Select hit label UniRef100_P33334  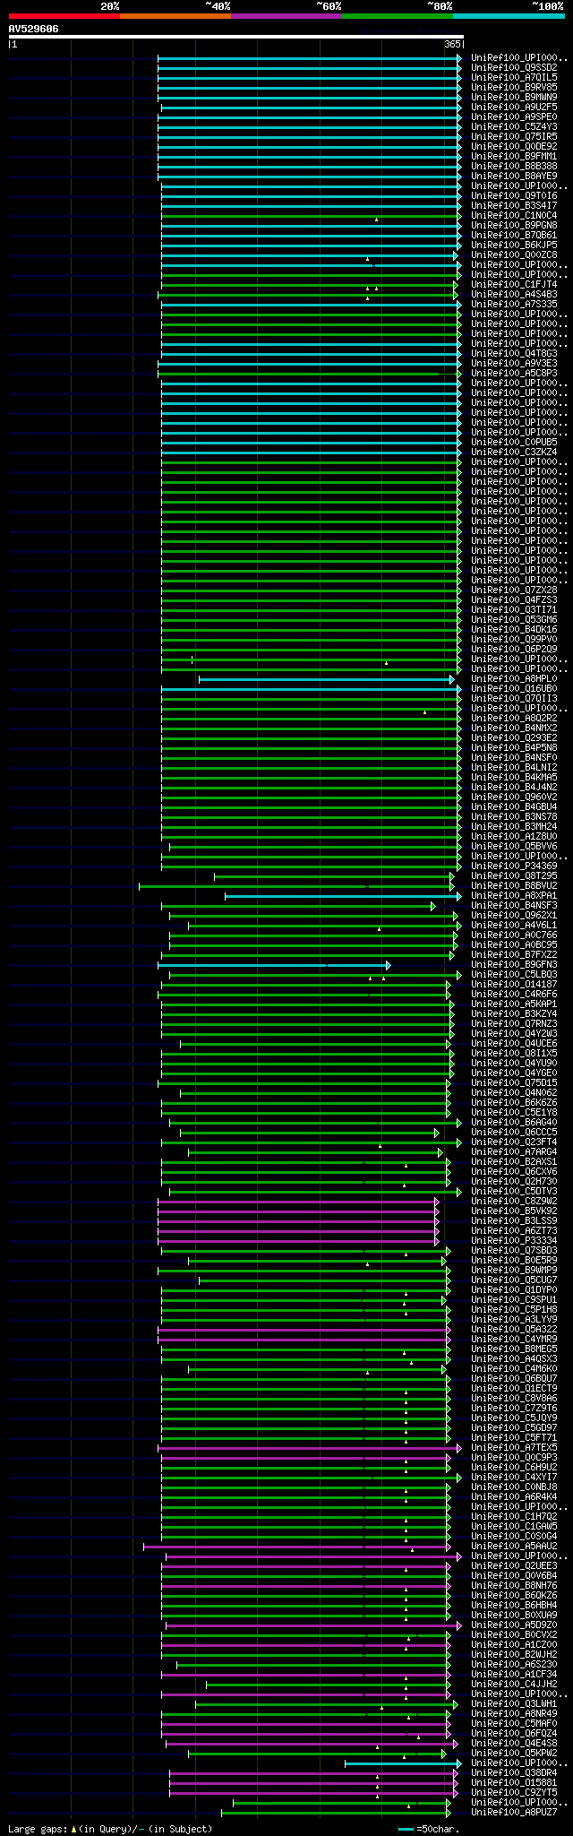click(514, 1240)
